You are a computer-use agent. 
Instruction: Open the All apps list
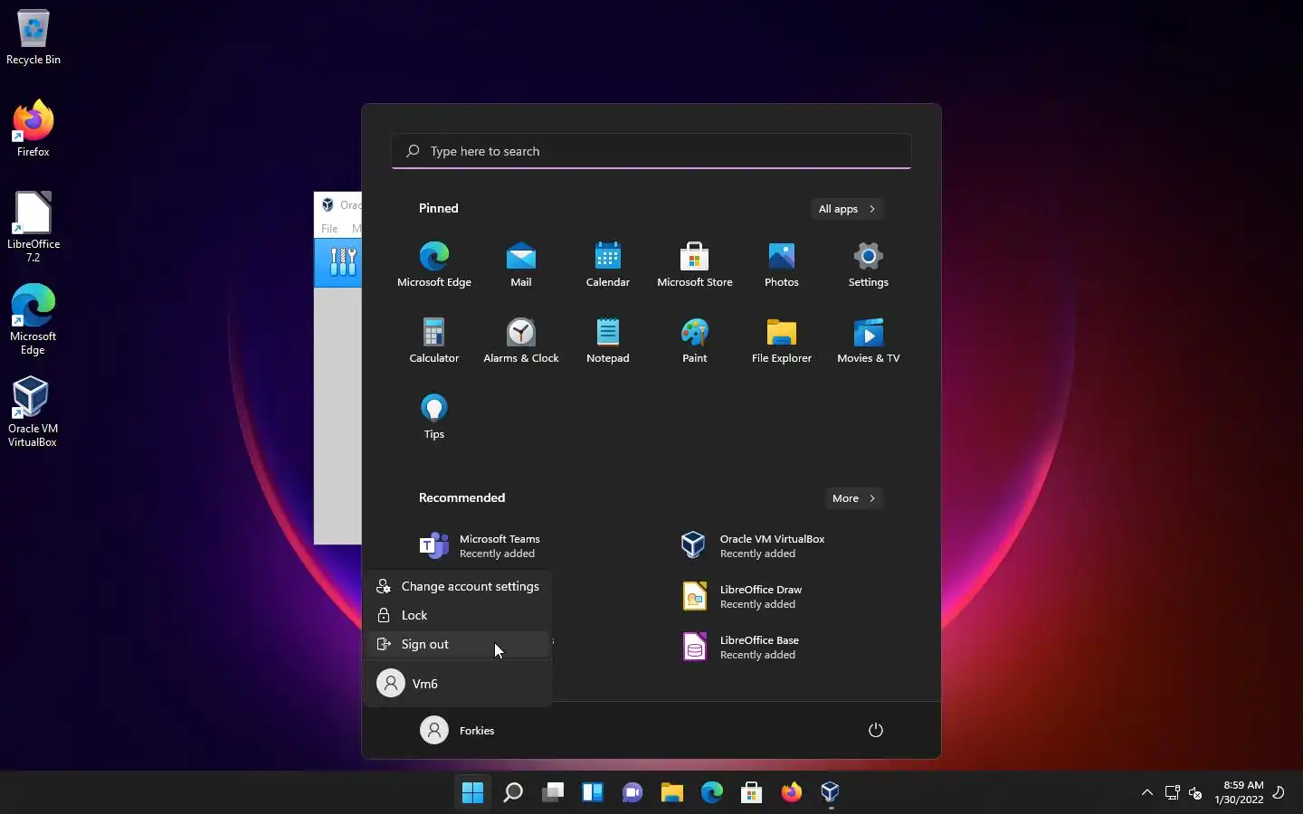(847, 209)
